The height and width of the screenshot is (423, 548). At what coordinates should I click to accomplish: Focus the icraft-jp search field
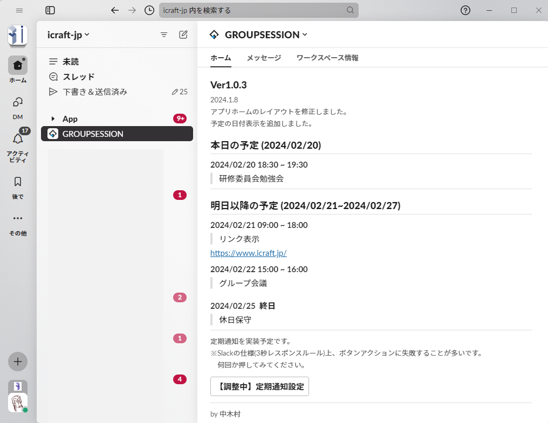pos(258,10)
